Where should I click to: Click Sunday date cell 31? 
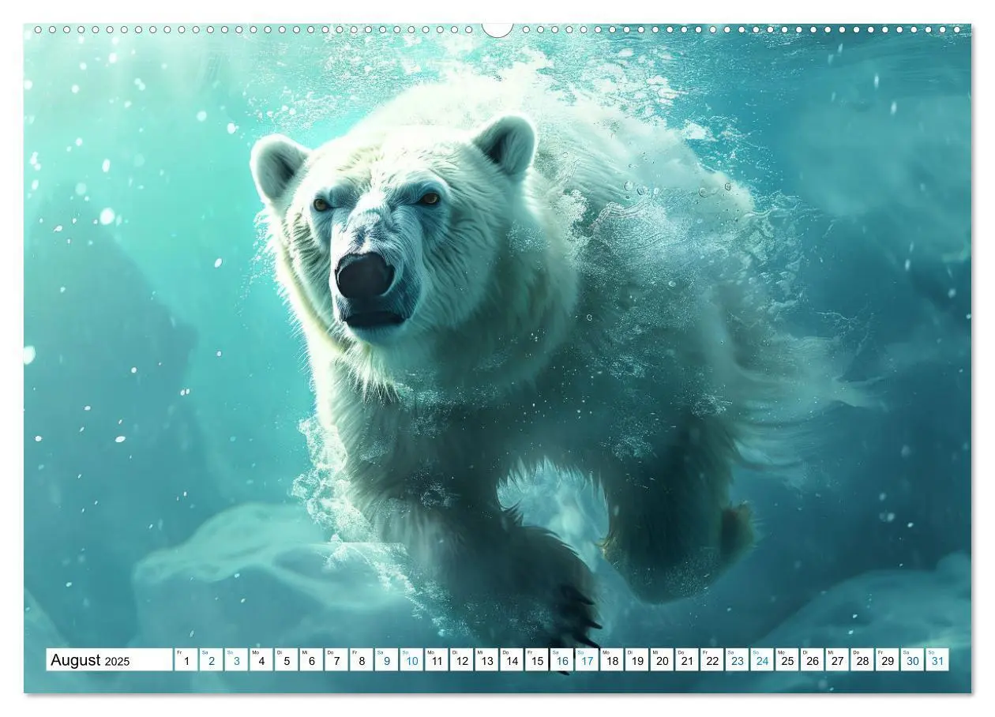coord(938,660)
